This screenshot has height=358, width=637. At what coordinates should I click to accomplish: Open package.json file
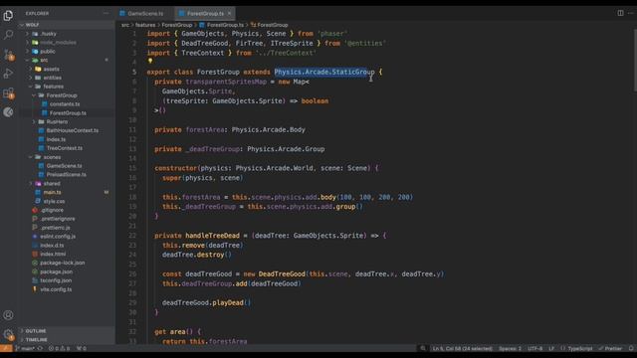[67, 271]
